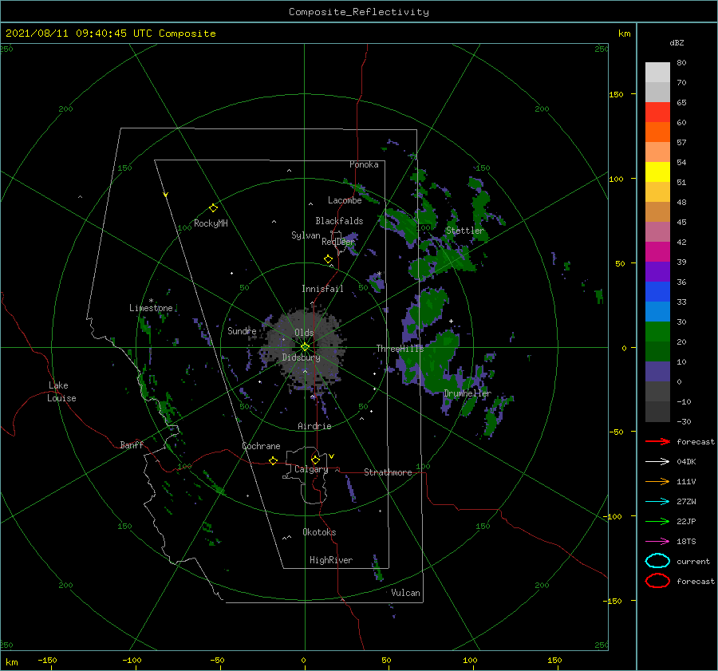Click the magenta 18TS arrow in legend
This screenshot has width=718, height=671.
point(657,542)
